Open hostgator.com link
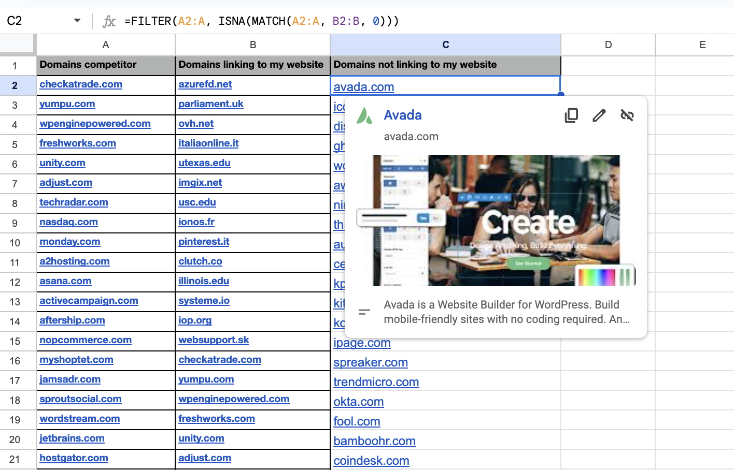The width and height of the screenshot is (734, 470). 74,458
